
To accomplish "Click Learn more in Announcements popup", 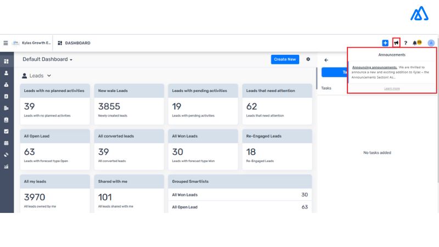I will tap(392, 88).
